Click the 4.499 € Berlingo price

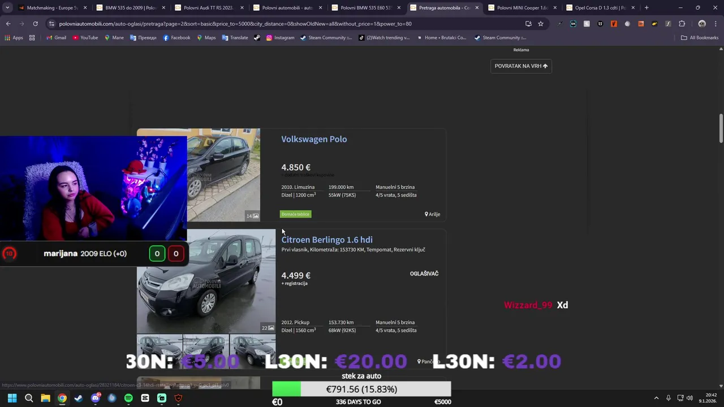pos(296,275)
